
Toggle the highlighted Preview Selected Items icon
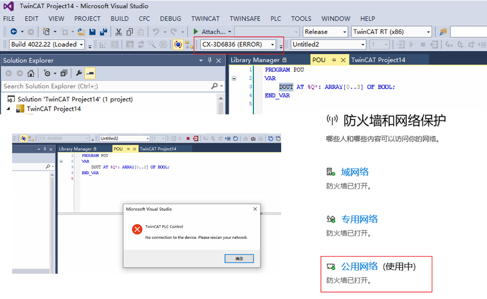(90, 73)
